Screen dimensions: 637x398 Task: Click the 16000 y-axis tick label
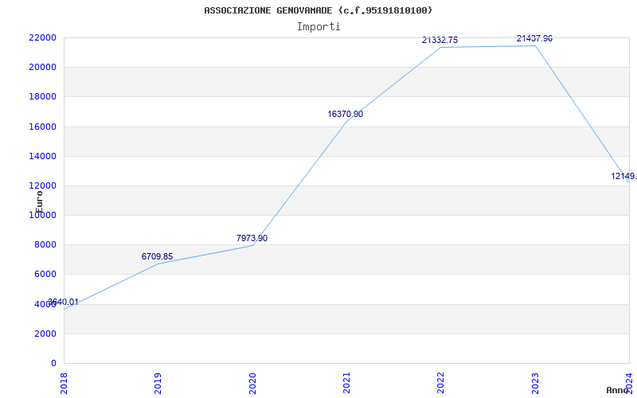pos(41,127)
